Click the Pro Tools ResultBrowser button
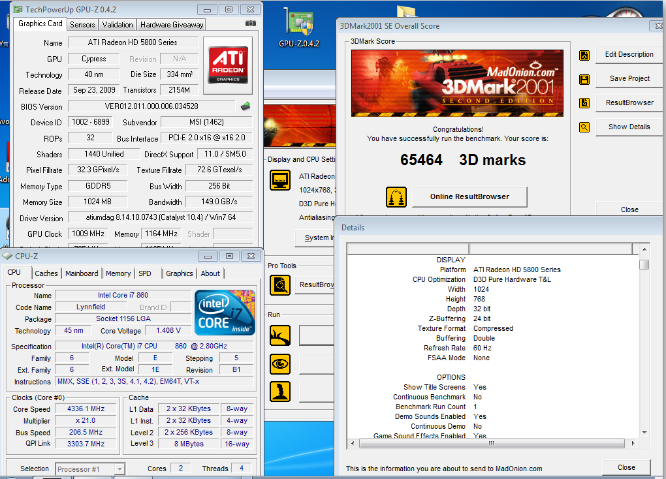666x479 pixels. click(315, 285)
